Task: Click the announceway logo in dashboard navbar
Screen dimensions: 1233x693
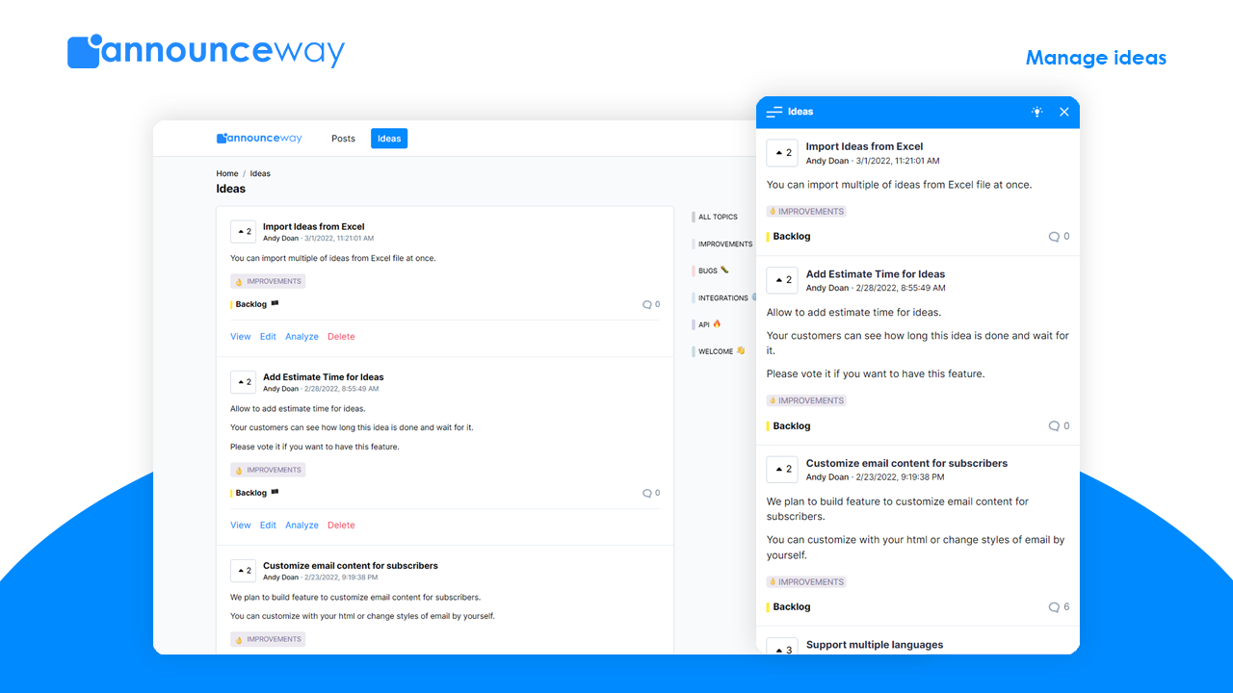Action: pyautogui.click(x=259, y=139)
